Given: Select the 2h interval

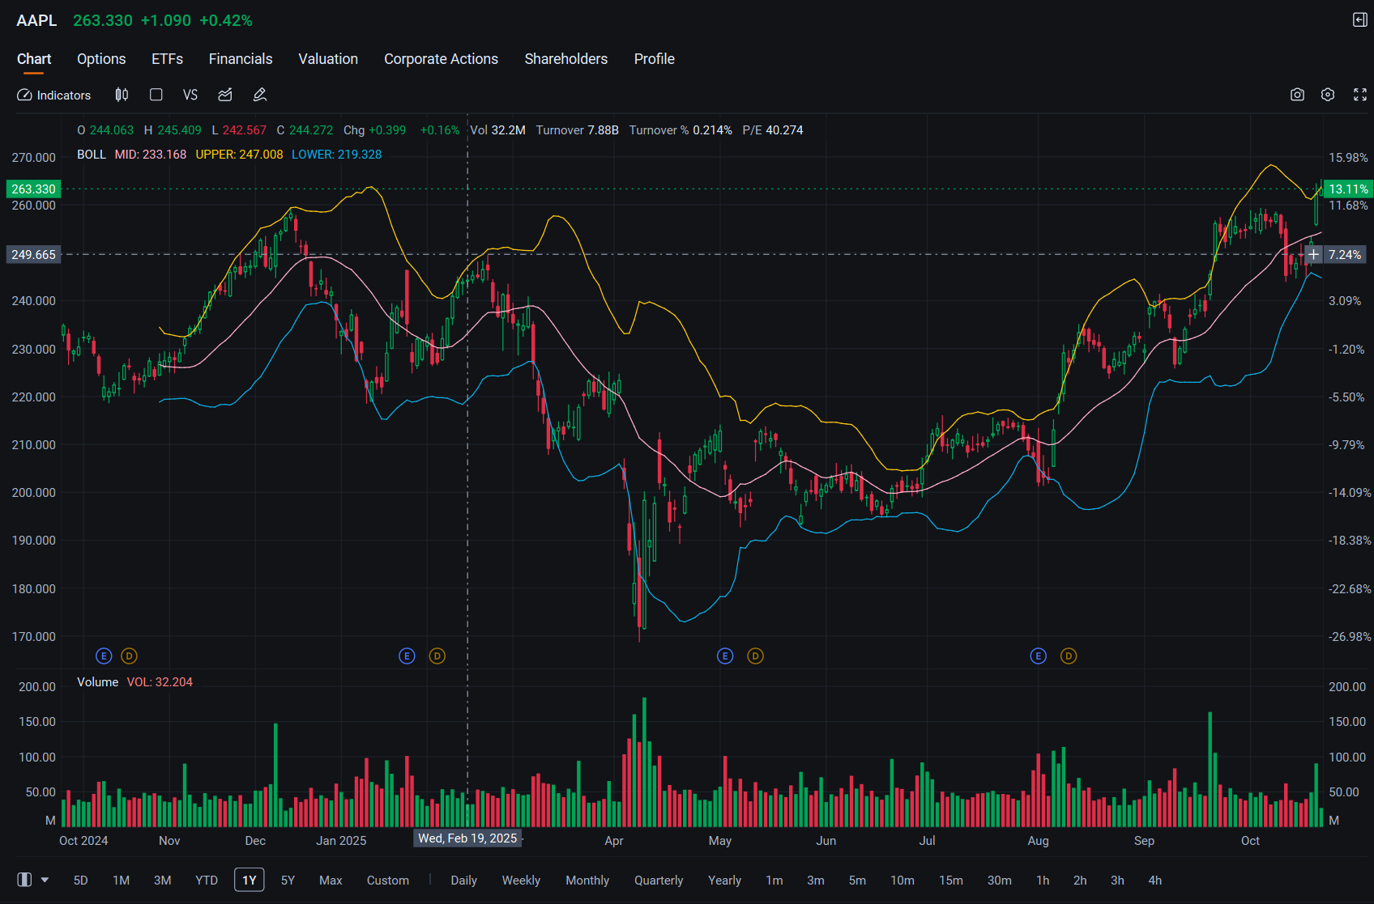Looking at the screenshot, I should click(1080, 881).
